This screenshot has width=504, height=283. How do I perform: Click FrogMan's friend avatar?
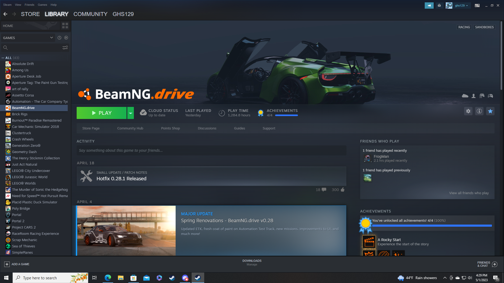[367, 158]
